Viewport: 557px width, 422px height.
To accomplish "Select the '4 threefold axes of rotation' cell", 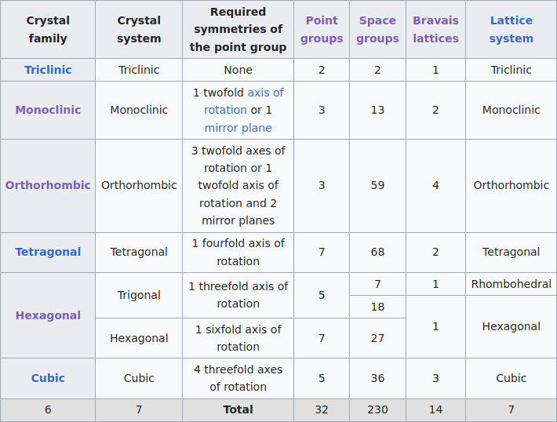I will pyautogui.click(x=238, y=378).
